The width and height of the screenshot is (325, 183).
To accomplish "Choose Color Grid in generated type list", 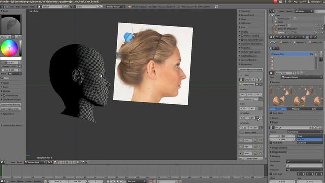I will (x=310, y=143).
